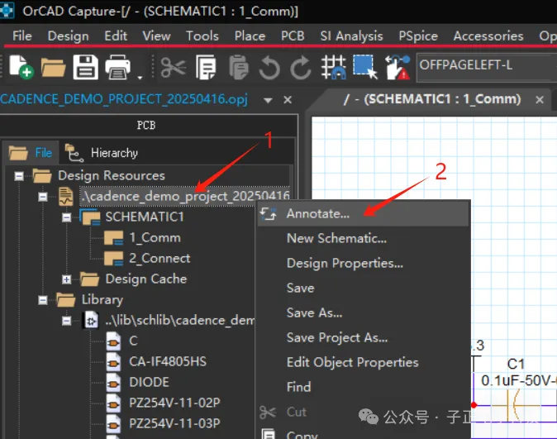Screen dimensions: 557x439
Task: Open the Edit menu
Action: (x=116, y=36)
